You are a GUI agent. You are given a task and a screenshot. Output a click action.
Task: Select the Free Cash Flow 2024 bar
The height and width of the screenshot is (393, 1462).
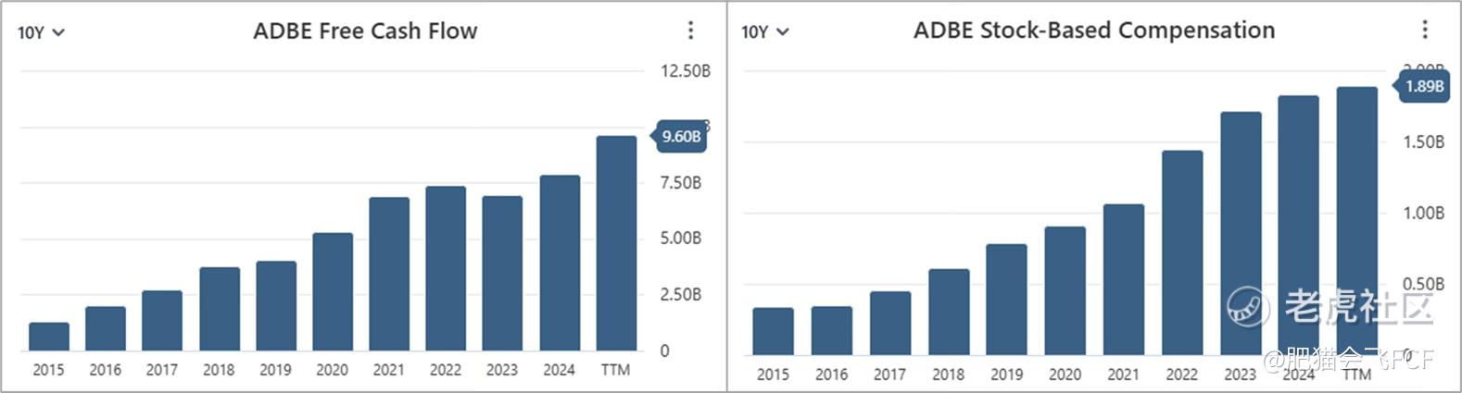pos(560,264)
